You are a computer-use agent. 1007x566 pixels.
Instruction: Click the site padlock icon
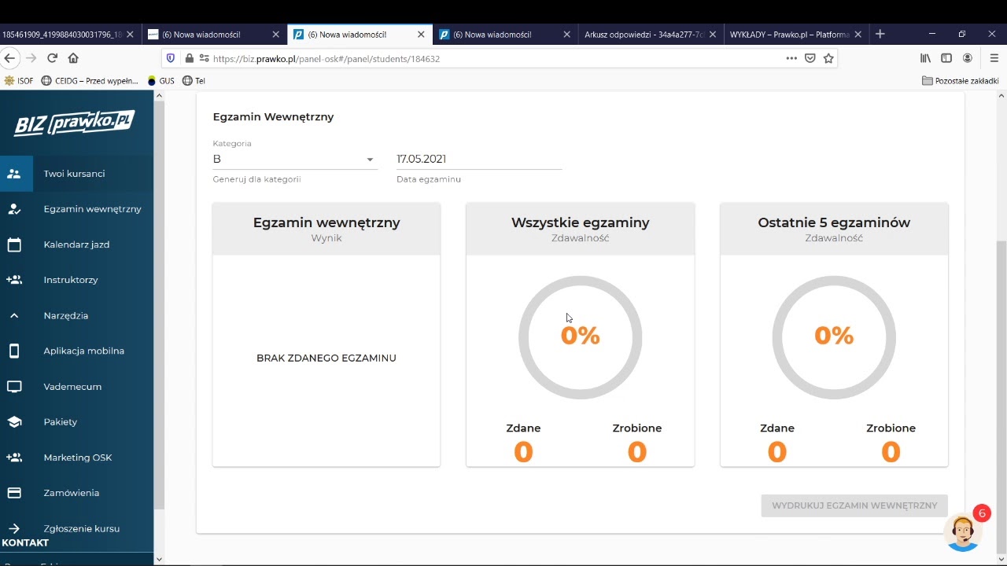[x=189, y=58]
